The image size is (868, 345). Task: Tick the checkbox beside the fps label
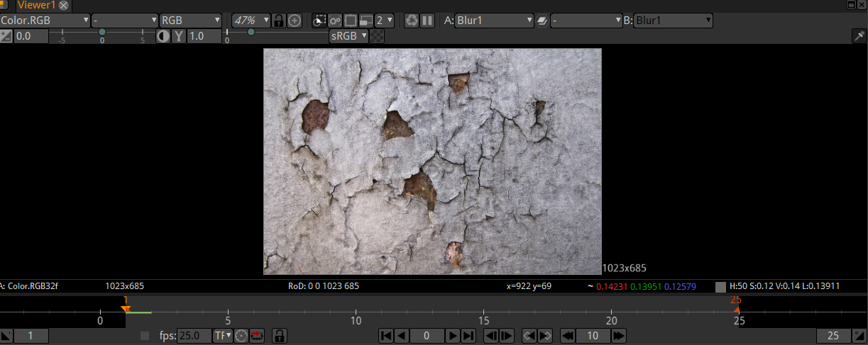tap(145, 336)
